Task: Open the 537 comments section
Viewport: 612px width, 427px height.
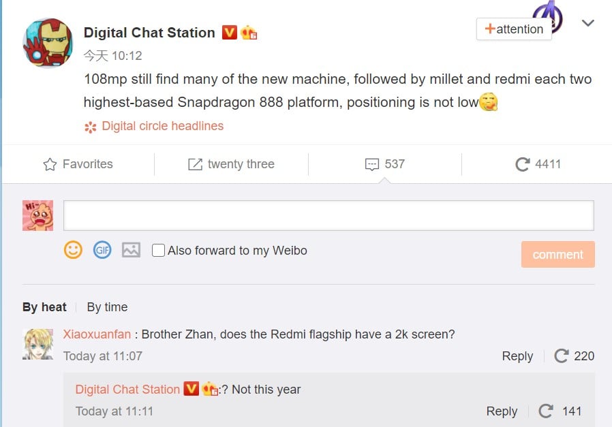Action: tap(385, 164)
